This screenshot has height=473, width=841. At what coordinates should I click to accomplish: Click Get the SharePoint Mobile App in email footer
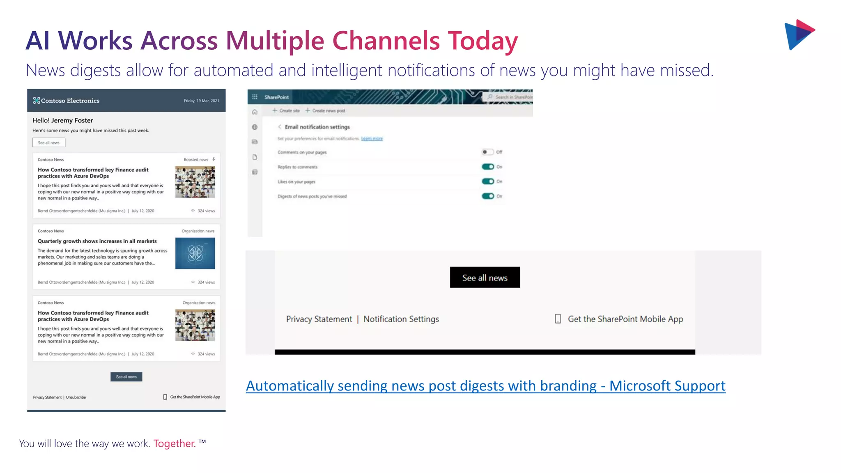click(x=195, y=397)
